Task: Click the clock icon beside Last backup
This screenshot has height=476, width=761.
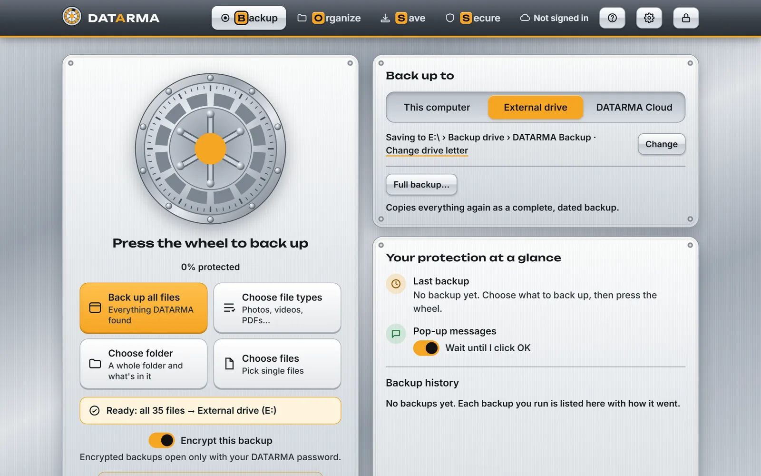Action: point(396,284)
